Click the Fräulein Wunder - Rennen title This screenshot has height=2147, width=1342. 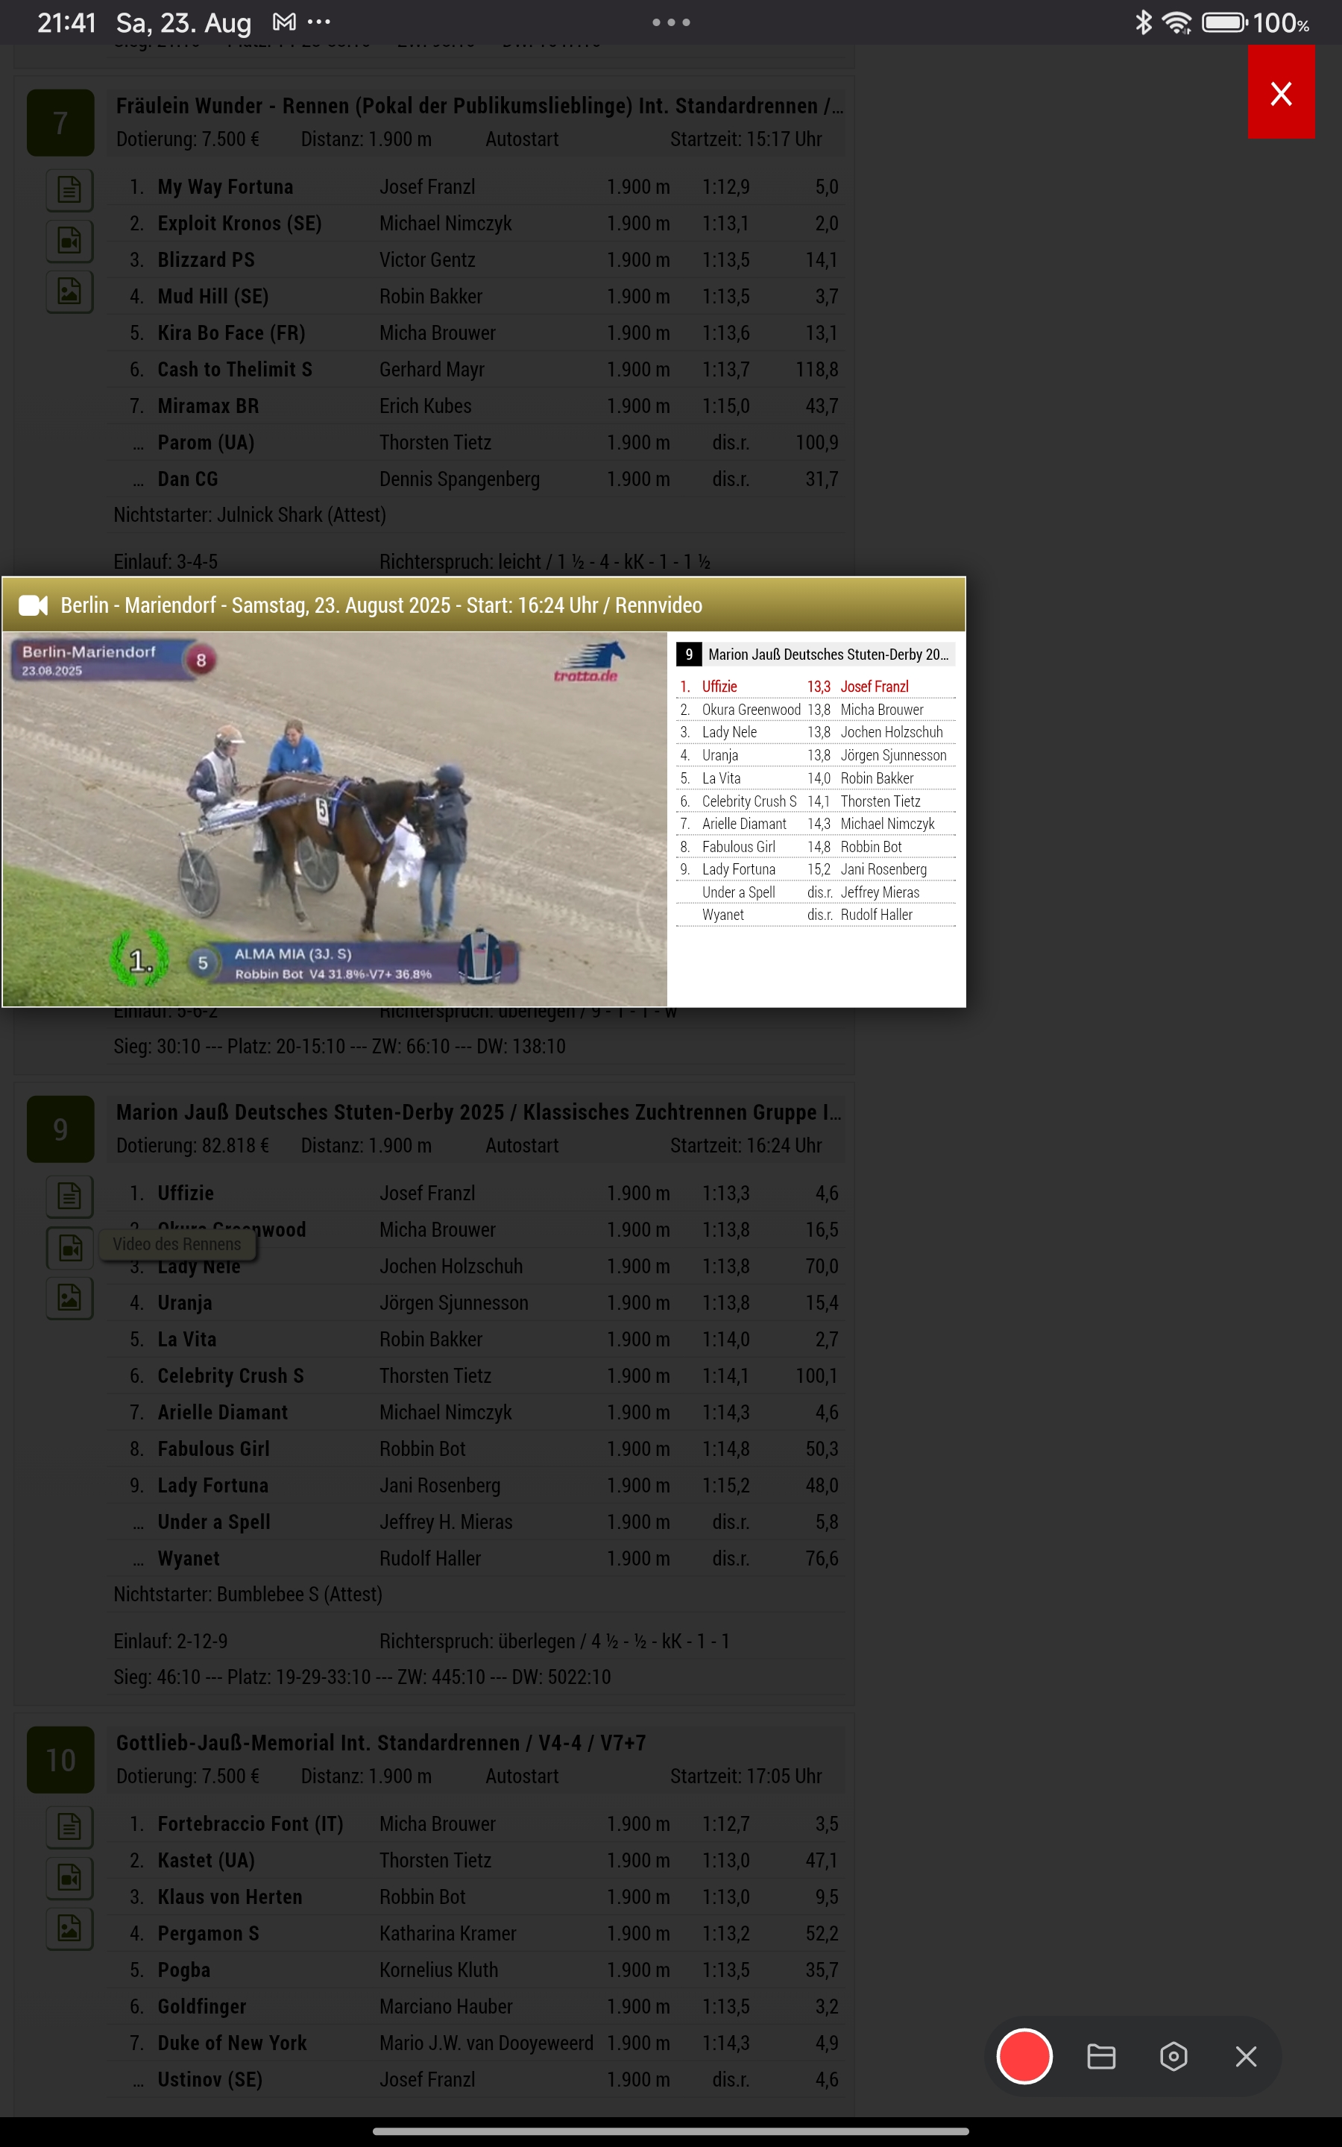pos(479,104)
